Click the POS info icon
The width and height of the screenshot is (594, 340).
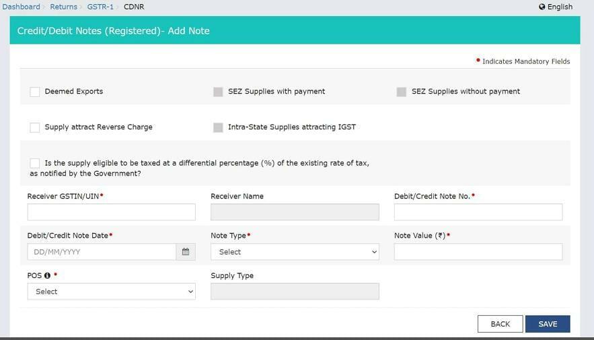click(x=47, y=275)
